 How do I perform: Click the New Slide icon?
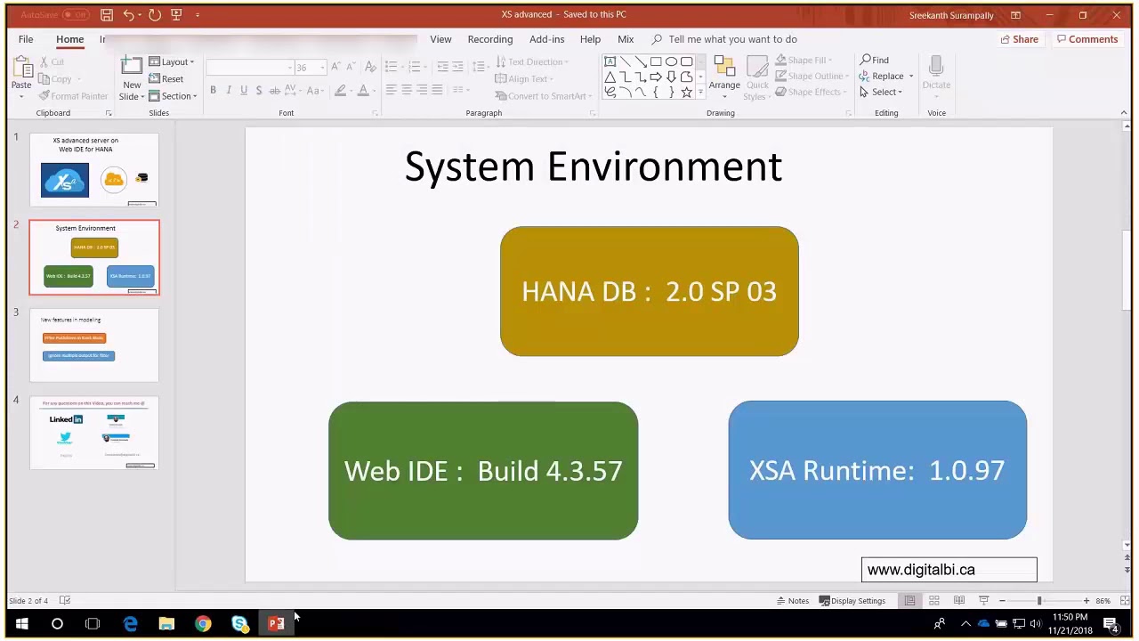tap(132, 67)
